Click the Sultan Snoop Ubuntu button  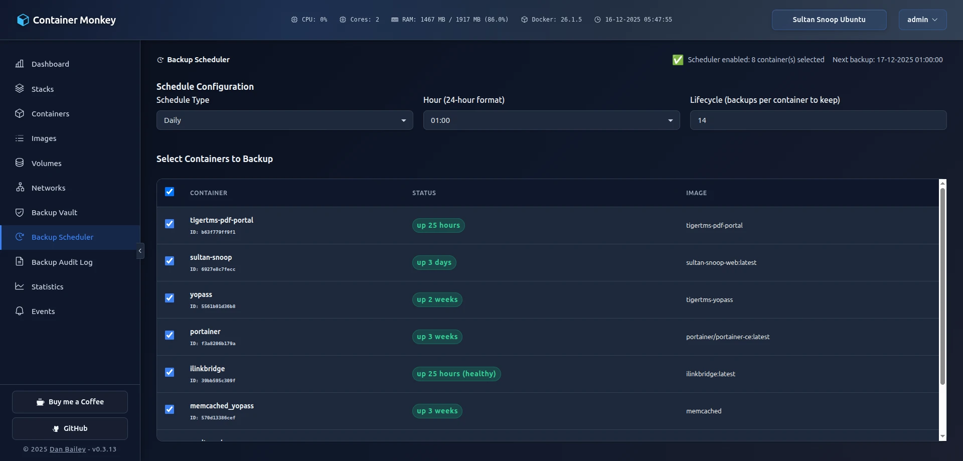829,20
